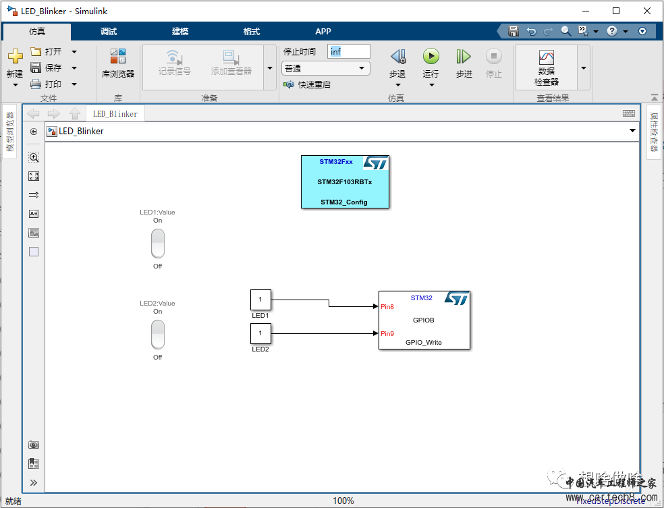Click the Redo arrow in the quick access bar

(x=549, y=31)
